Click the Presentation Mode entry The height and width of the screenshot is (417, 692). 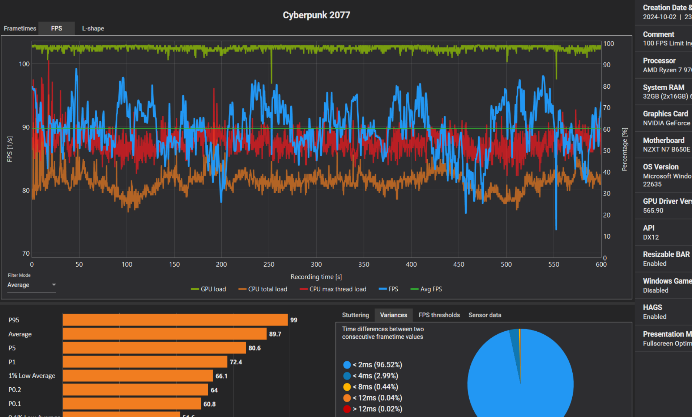pyautogui.click(x=663, y=339)
